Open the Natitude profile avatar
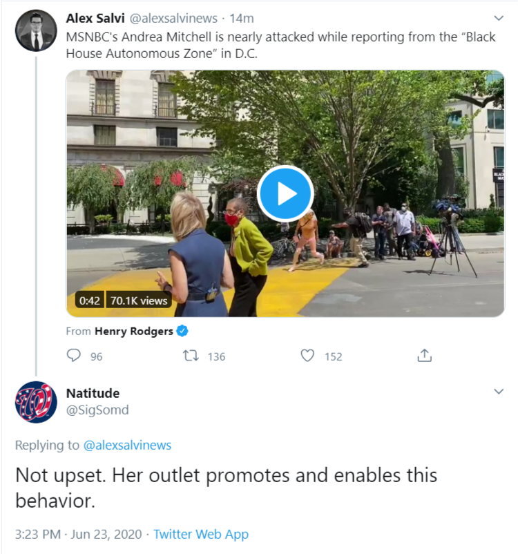The image size is (518, 554). click(x=36, y=402)
